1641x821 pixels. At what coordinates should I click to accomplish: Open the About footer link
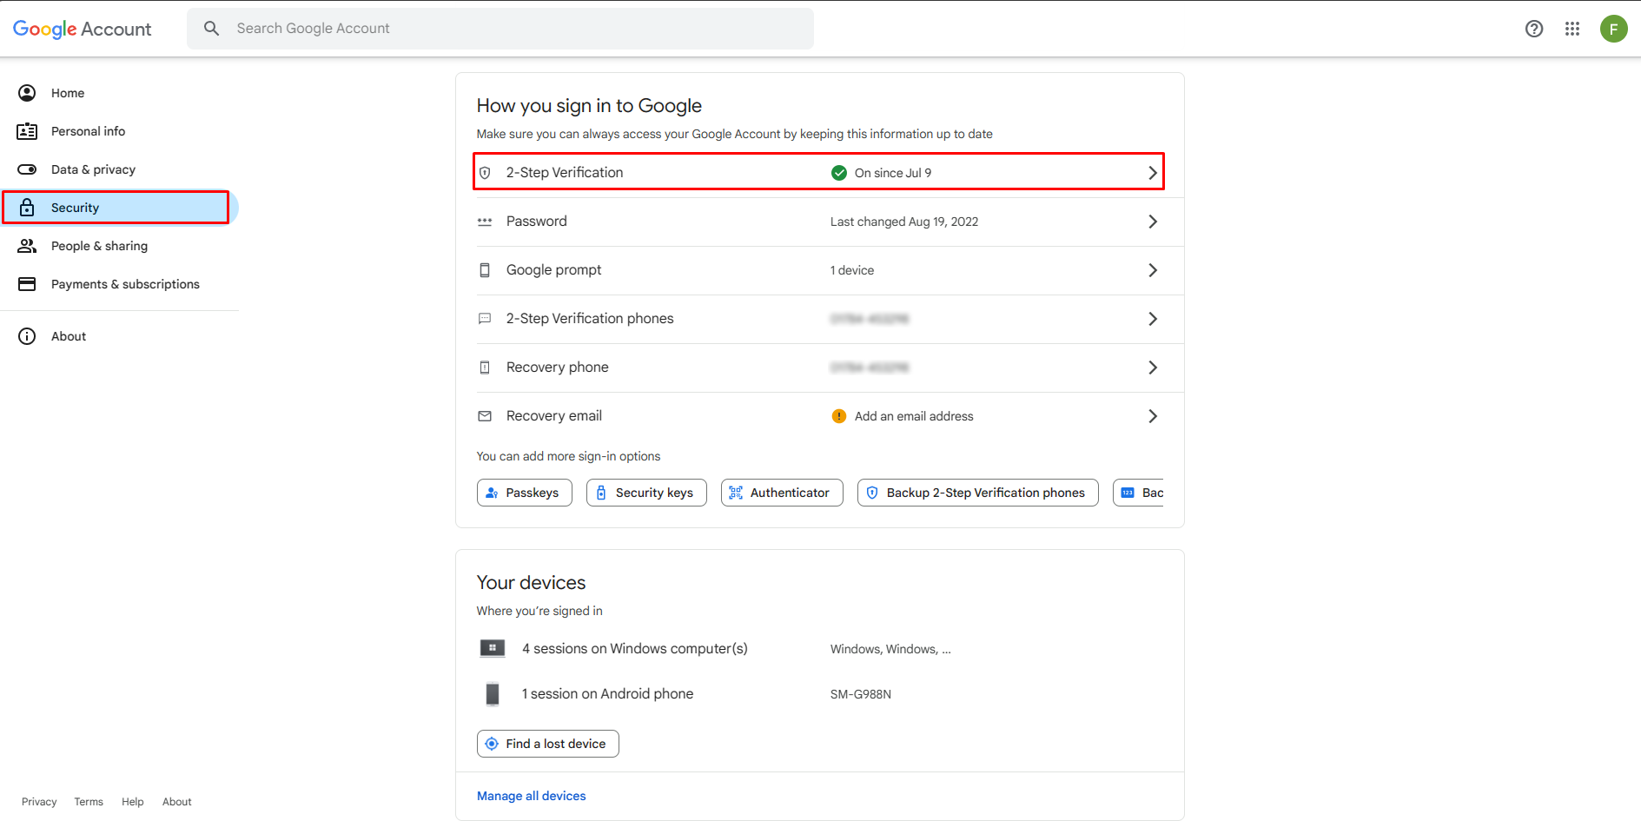click(x=177, y=802)
